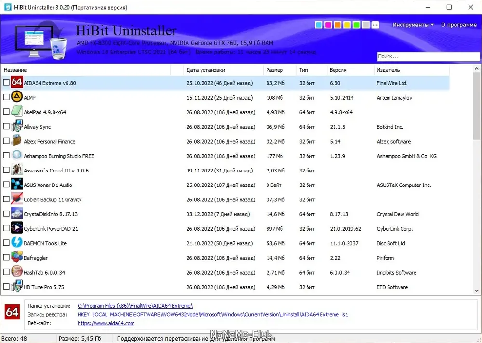Open the Инструменты dropdown menu
This screenshot has width=482, height=343.
click(x=413, y=25)
